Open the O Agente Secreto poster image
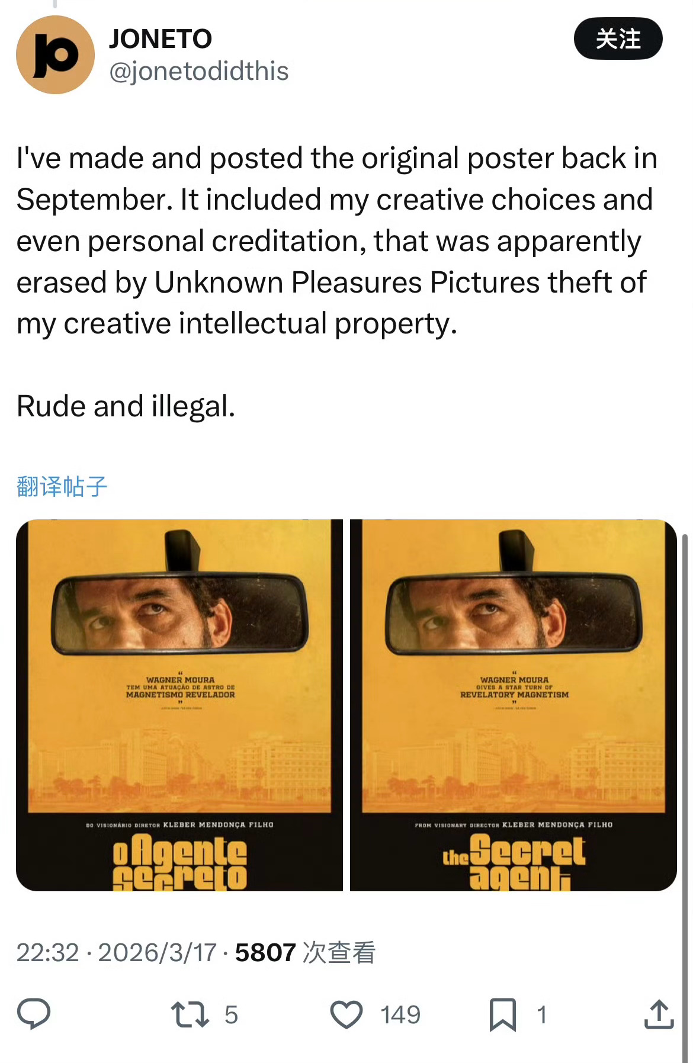693x1063 pixels. [x=179, y=705]
